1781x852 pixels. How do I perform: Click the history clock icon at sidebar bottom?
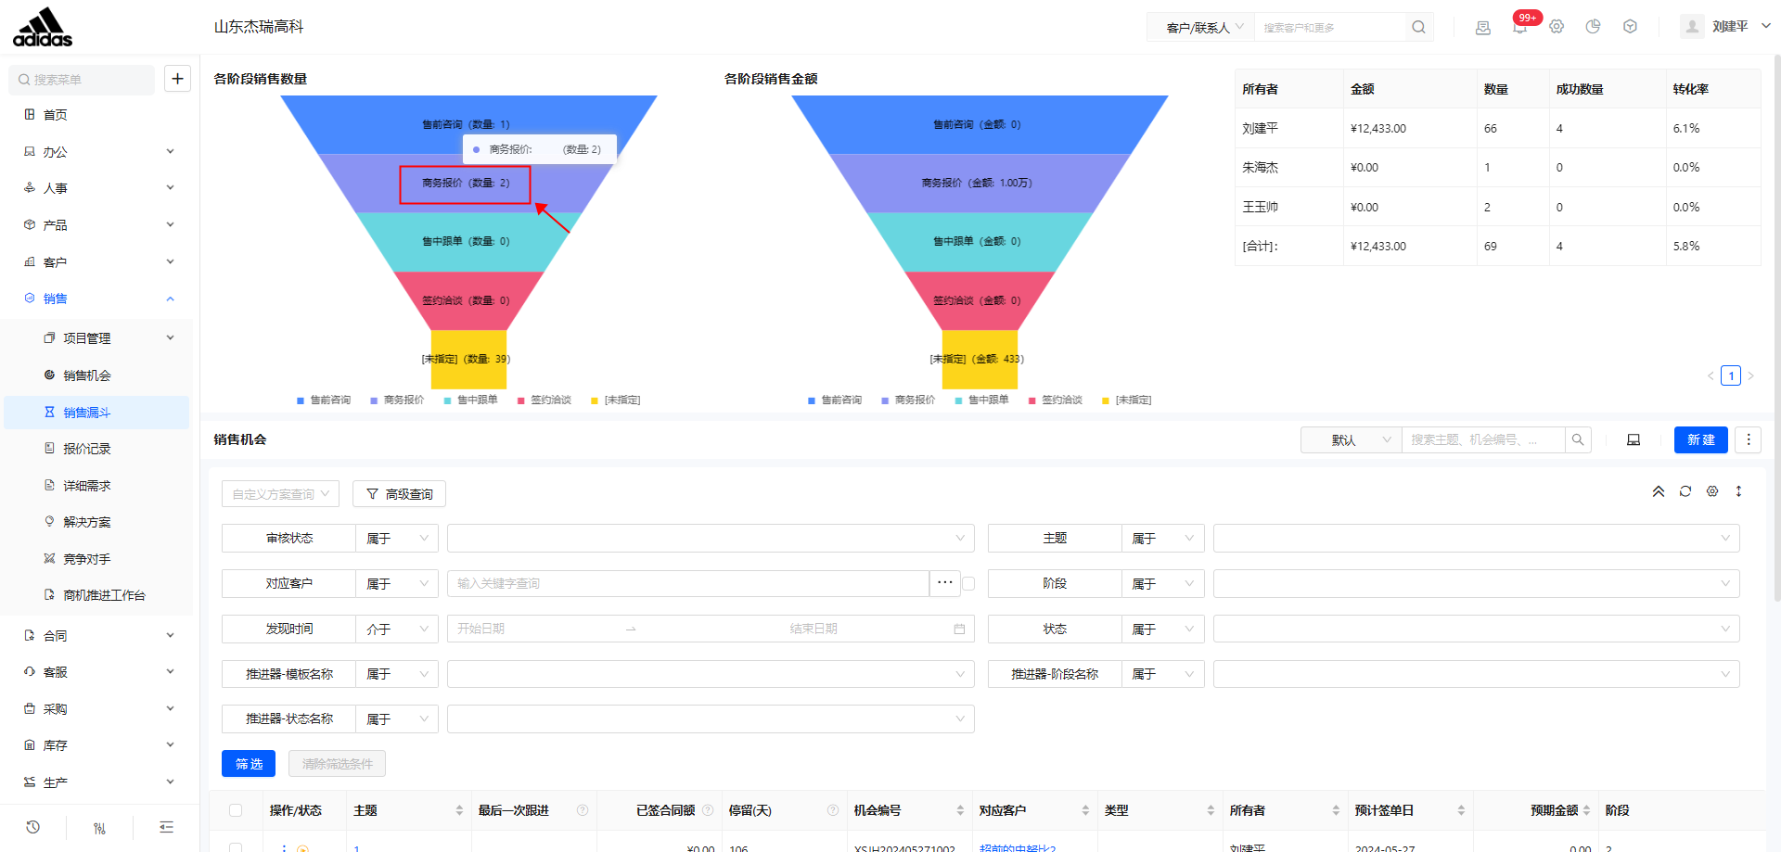(33, 827)
